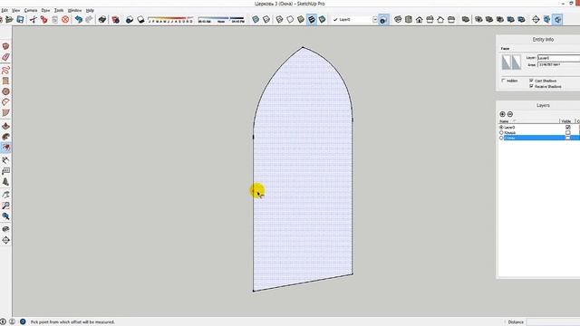
Task: Select the Paint Bucket tool at top left
Action: [5, 46]
